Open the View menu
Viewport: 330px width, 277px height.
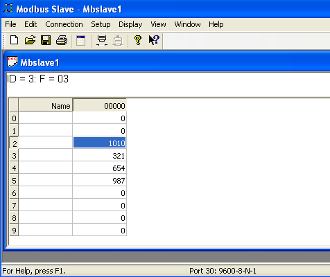158,24
